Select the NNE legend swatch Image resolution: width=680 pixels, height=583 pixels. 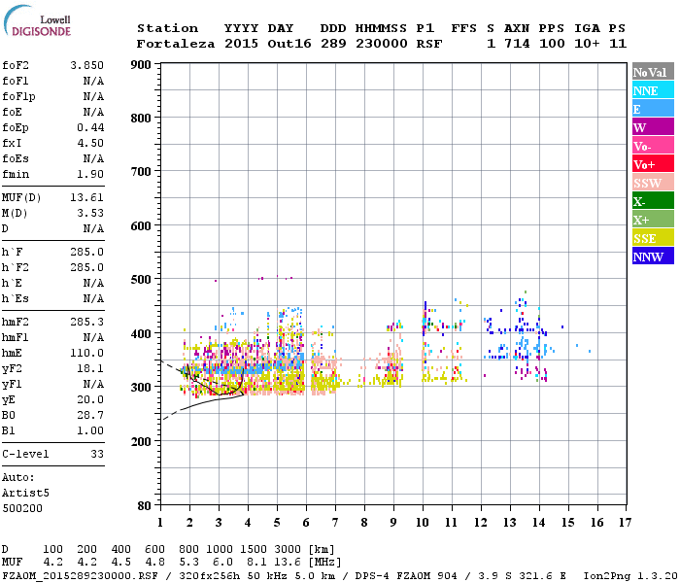(x=653, y=90)
